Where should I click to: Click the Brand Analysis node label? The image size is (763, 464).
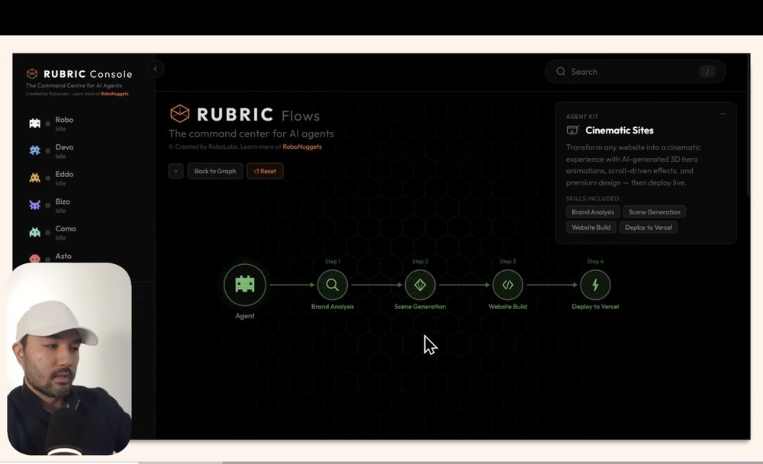(x=333, y=307)
